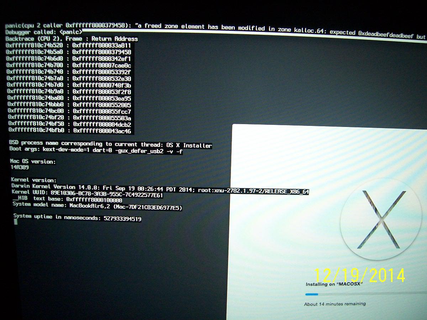Image resolution: width=427 pixels, height=320 pixels.
Task: Click the Mac OS version value 14A389
Action: tap(20, 167)
